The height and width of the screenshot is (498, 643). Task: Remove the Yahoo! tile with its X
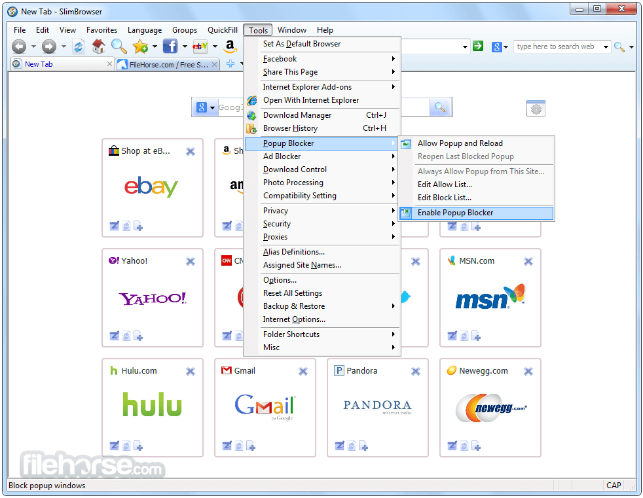click(x=191, y=262)
